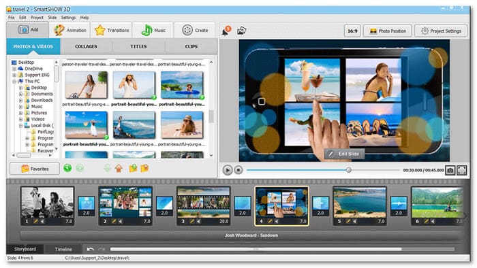Open fullscreen preview mode

pyautogui.click(x=462, y=170)
